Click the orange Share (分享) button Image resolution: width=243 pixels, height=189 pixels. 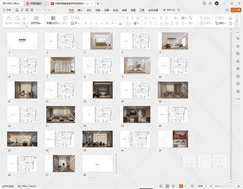236,10
